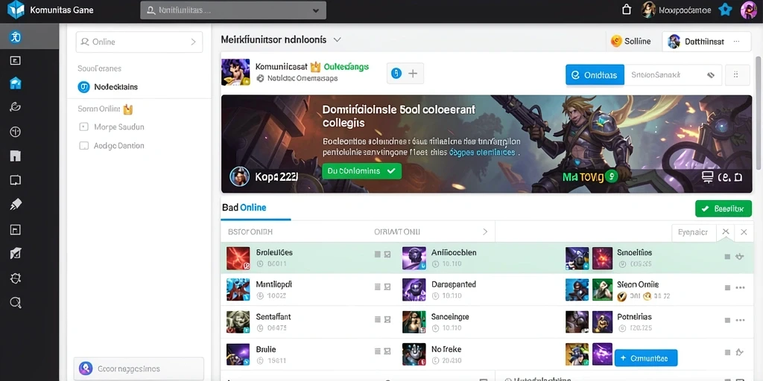Click the right-side vertical scrollbar

point(759,112)
